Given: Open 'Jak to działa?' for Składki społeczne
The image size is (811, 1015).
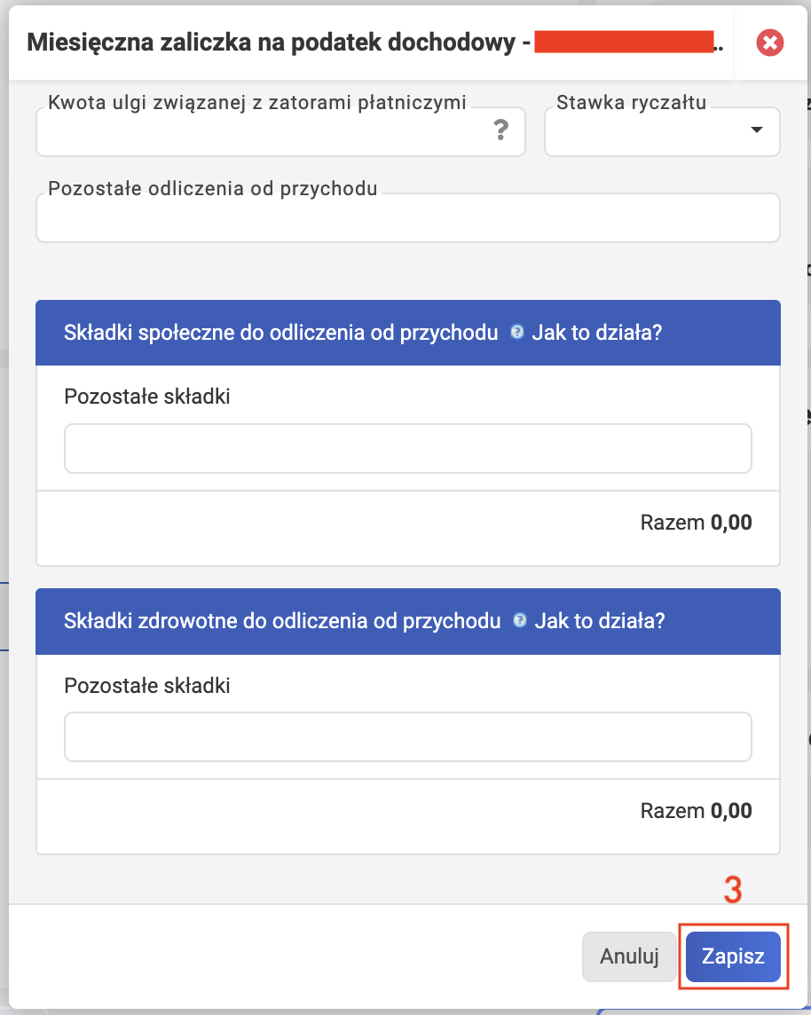Looking at the screenshot, I should [x=597, y=333].
